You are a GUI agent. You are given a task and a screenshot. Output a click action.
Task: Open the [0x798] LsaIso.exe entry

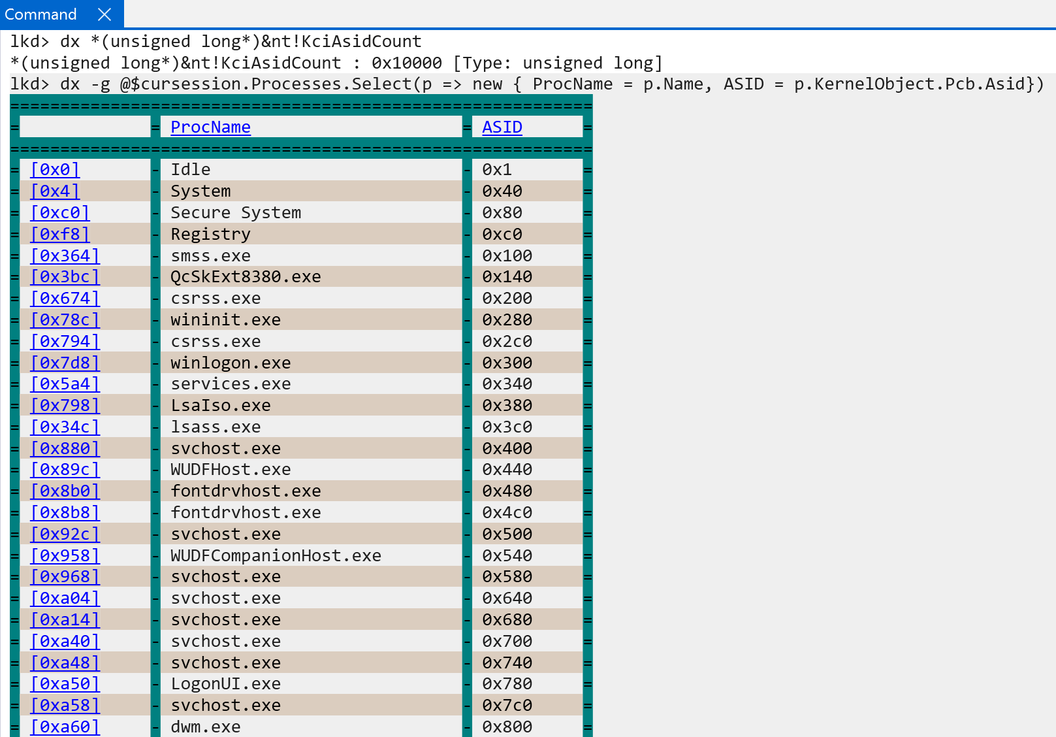(x=65, y=406)
